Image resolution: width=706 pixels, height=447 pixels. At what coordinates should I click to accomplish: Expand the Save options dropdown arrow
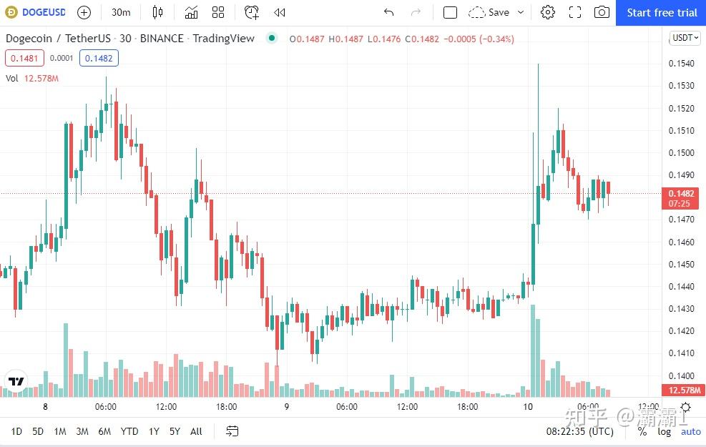pyautogui.click(x=521, y=12)
